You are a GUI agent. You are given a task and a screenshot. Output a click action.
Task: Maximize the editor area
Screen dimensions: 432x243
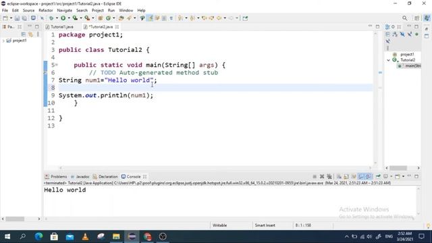(x=377, y=27)
